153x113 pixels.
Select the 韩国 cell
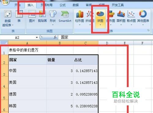click(27, 106)
